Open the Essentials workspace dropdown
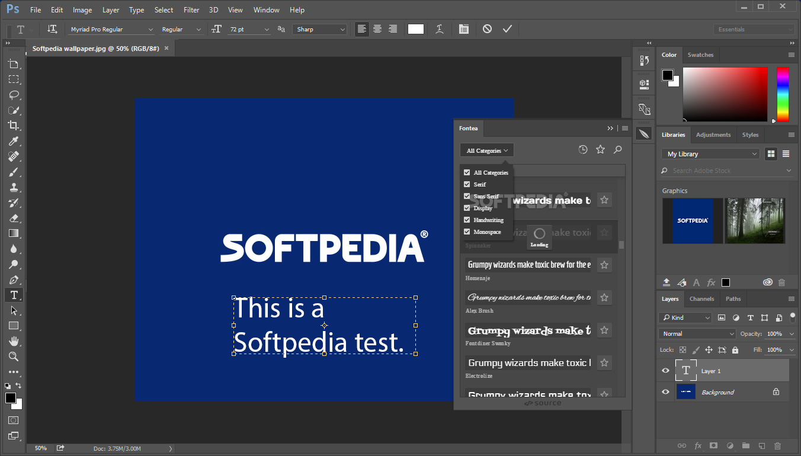The height and width of the screenshot is (456, 801). 754,29
